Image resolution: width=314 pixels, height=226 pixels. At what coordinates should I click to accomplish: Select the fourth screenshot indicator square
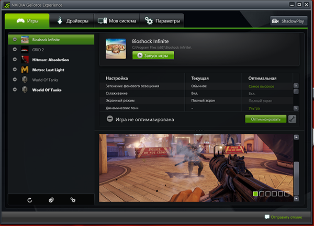click(x=274, y=194)
